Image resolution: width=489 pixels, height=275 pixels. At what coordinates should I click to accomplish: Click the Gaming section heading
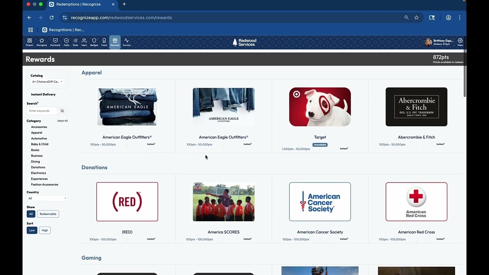click(91, 258)
